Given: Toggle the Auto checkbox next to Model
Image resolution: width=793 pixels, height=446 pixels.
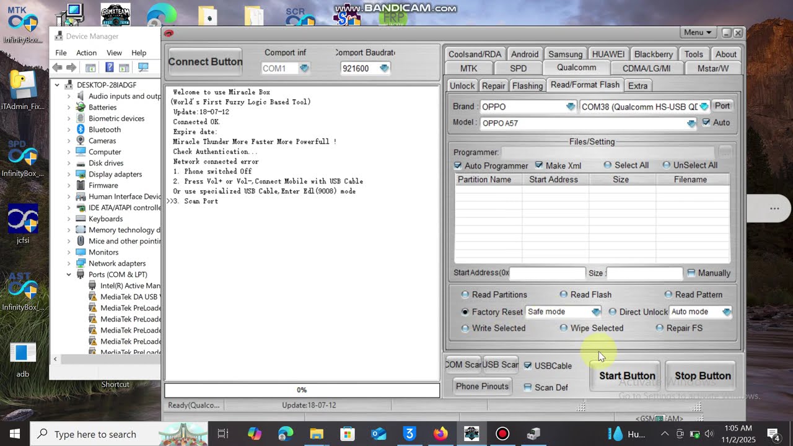Looking at the screenshot, I should pyautogui.click(x=706, y=123).
